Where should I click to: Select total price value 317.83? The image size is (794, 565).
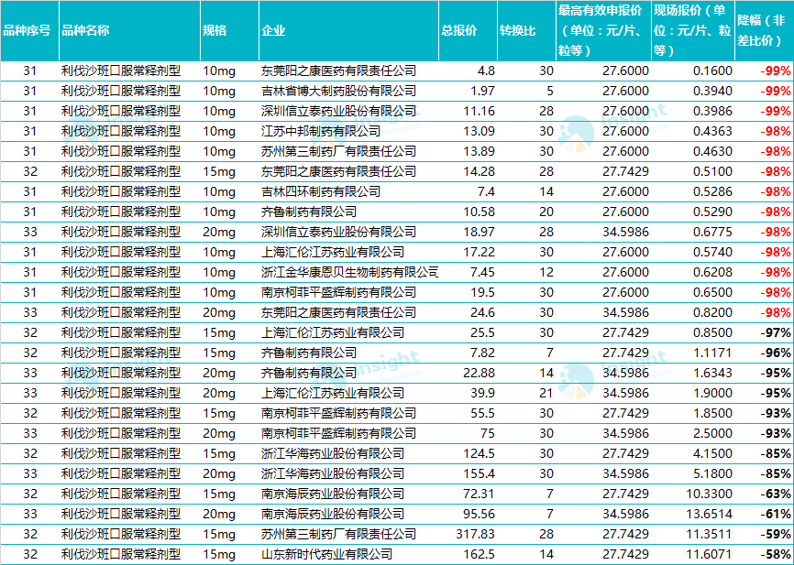[x=476, y=534]
